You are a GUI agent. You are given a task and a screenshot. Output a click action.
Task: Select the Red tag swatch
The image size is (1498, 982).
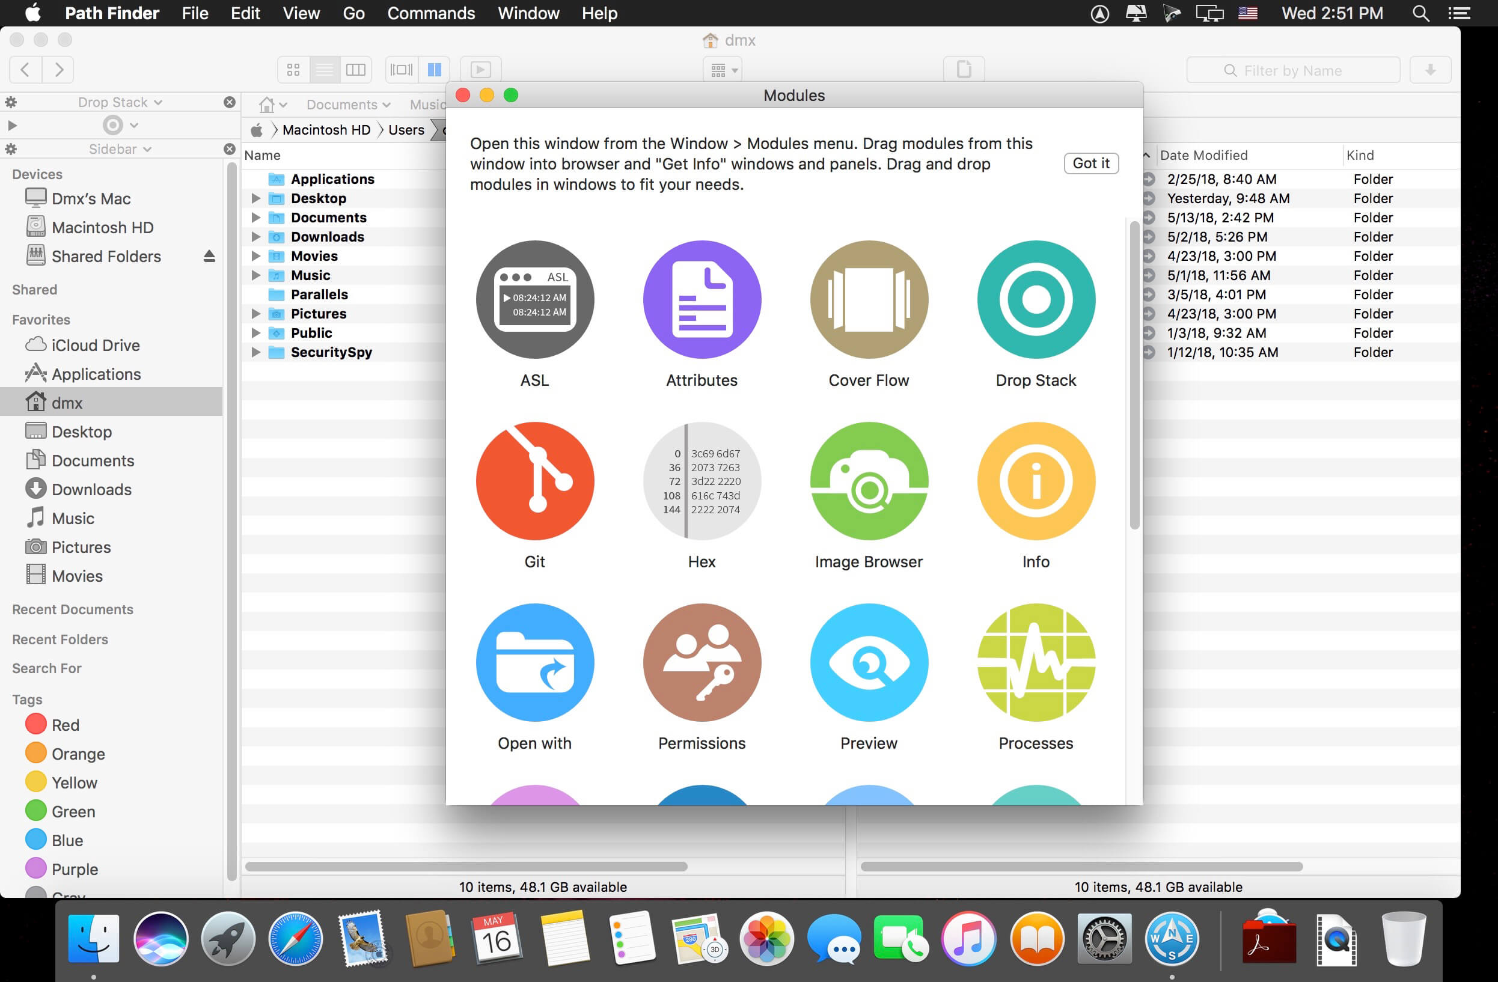pos(36,724)
